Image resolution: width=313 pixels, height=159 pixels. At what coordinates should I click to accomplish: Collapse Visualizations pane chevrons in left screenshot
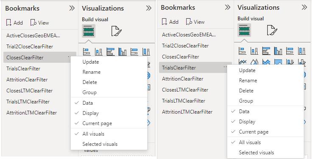coord(149,8)
